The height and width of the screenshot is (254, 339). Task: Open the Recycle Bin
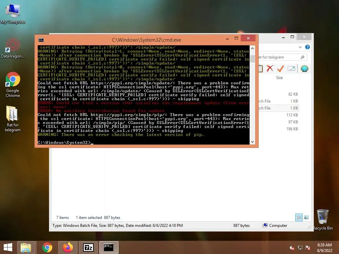(323, 220)
